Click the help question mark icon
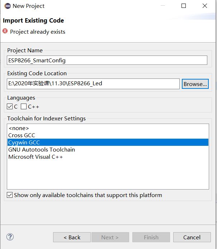The width and height of the screenshot is (217, 249). pos(10,237)
